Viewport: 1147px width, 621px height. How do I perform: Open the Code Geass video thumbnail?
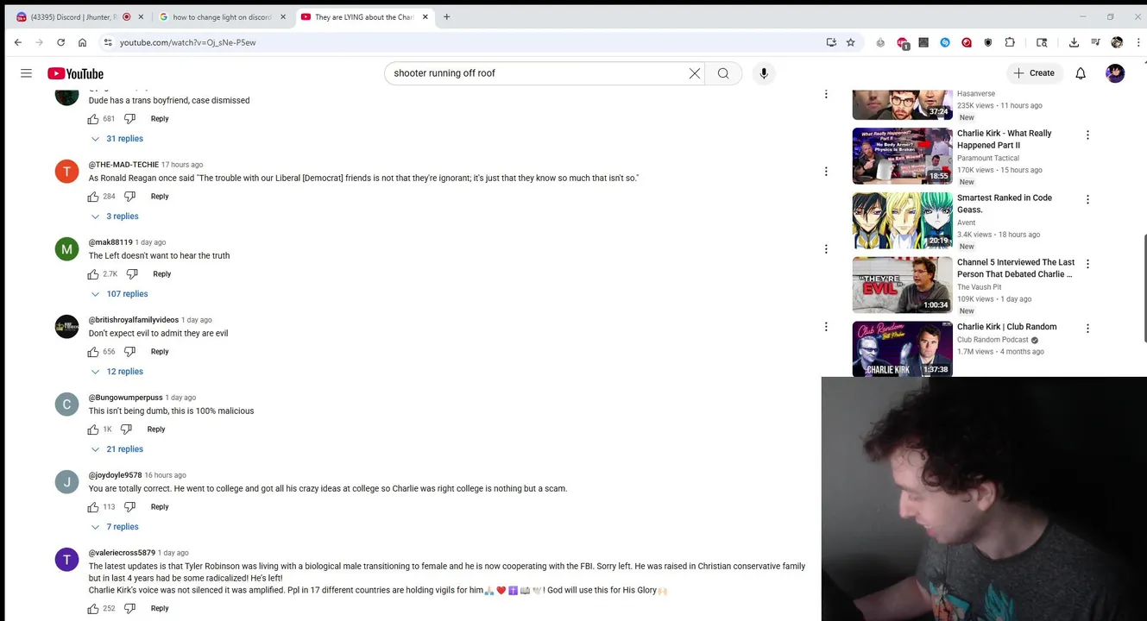pos(903,221)
